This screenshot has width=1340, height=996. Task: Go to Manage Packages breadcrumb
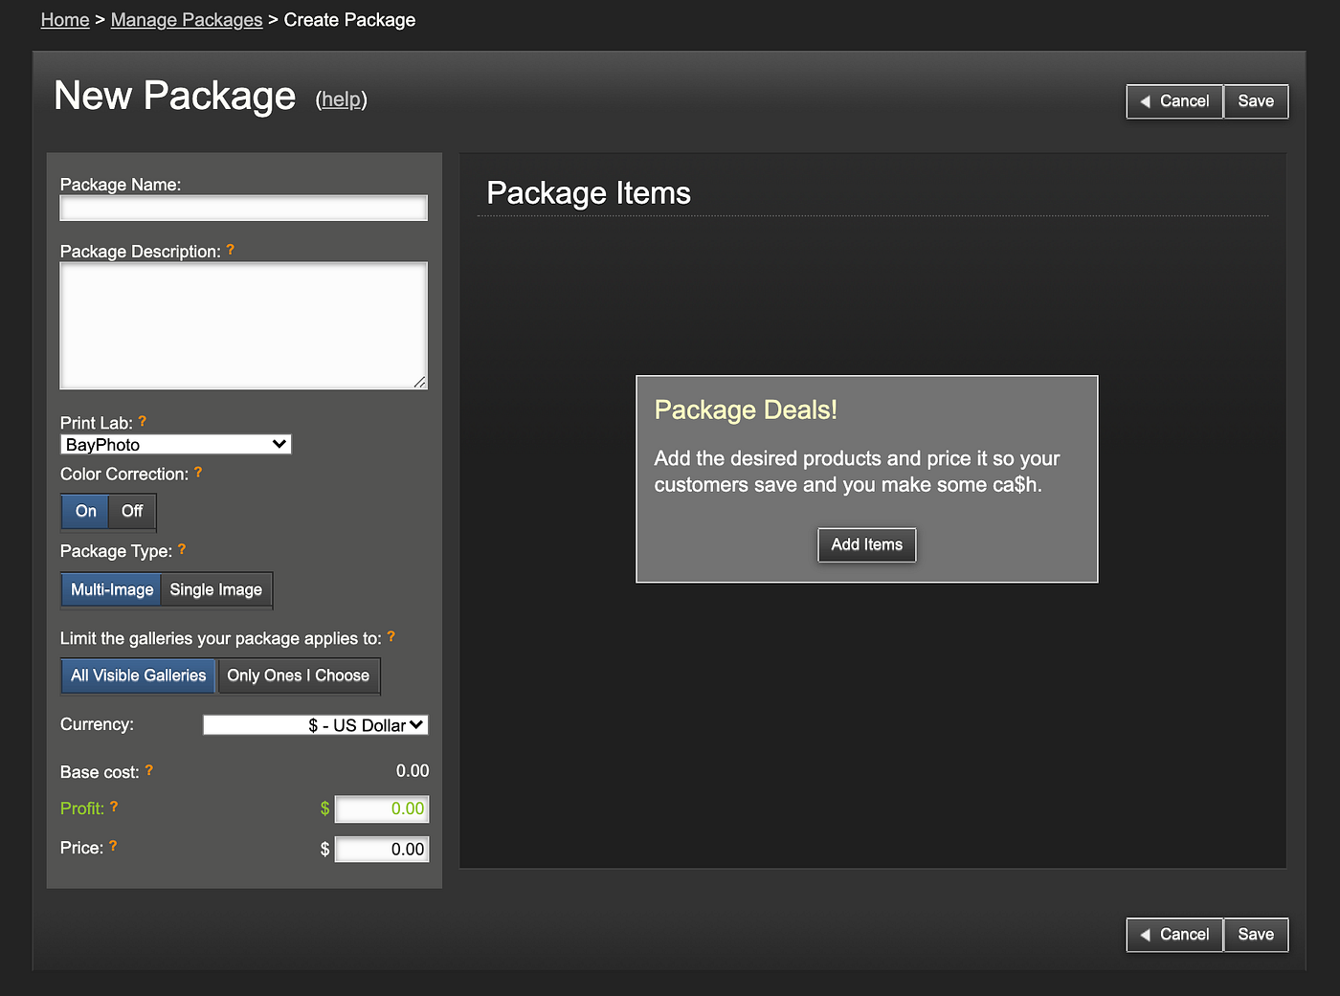[187, 20]
